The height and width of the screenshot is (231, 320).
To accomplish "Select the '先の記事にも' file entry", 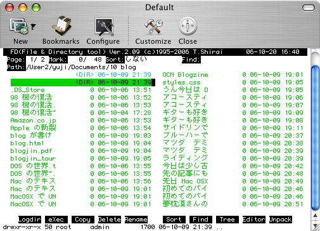I will (x=233, y=174).
